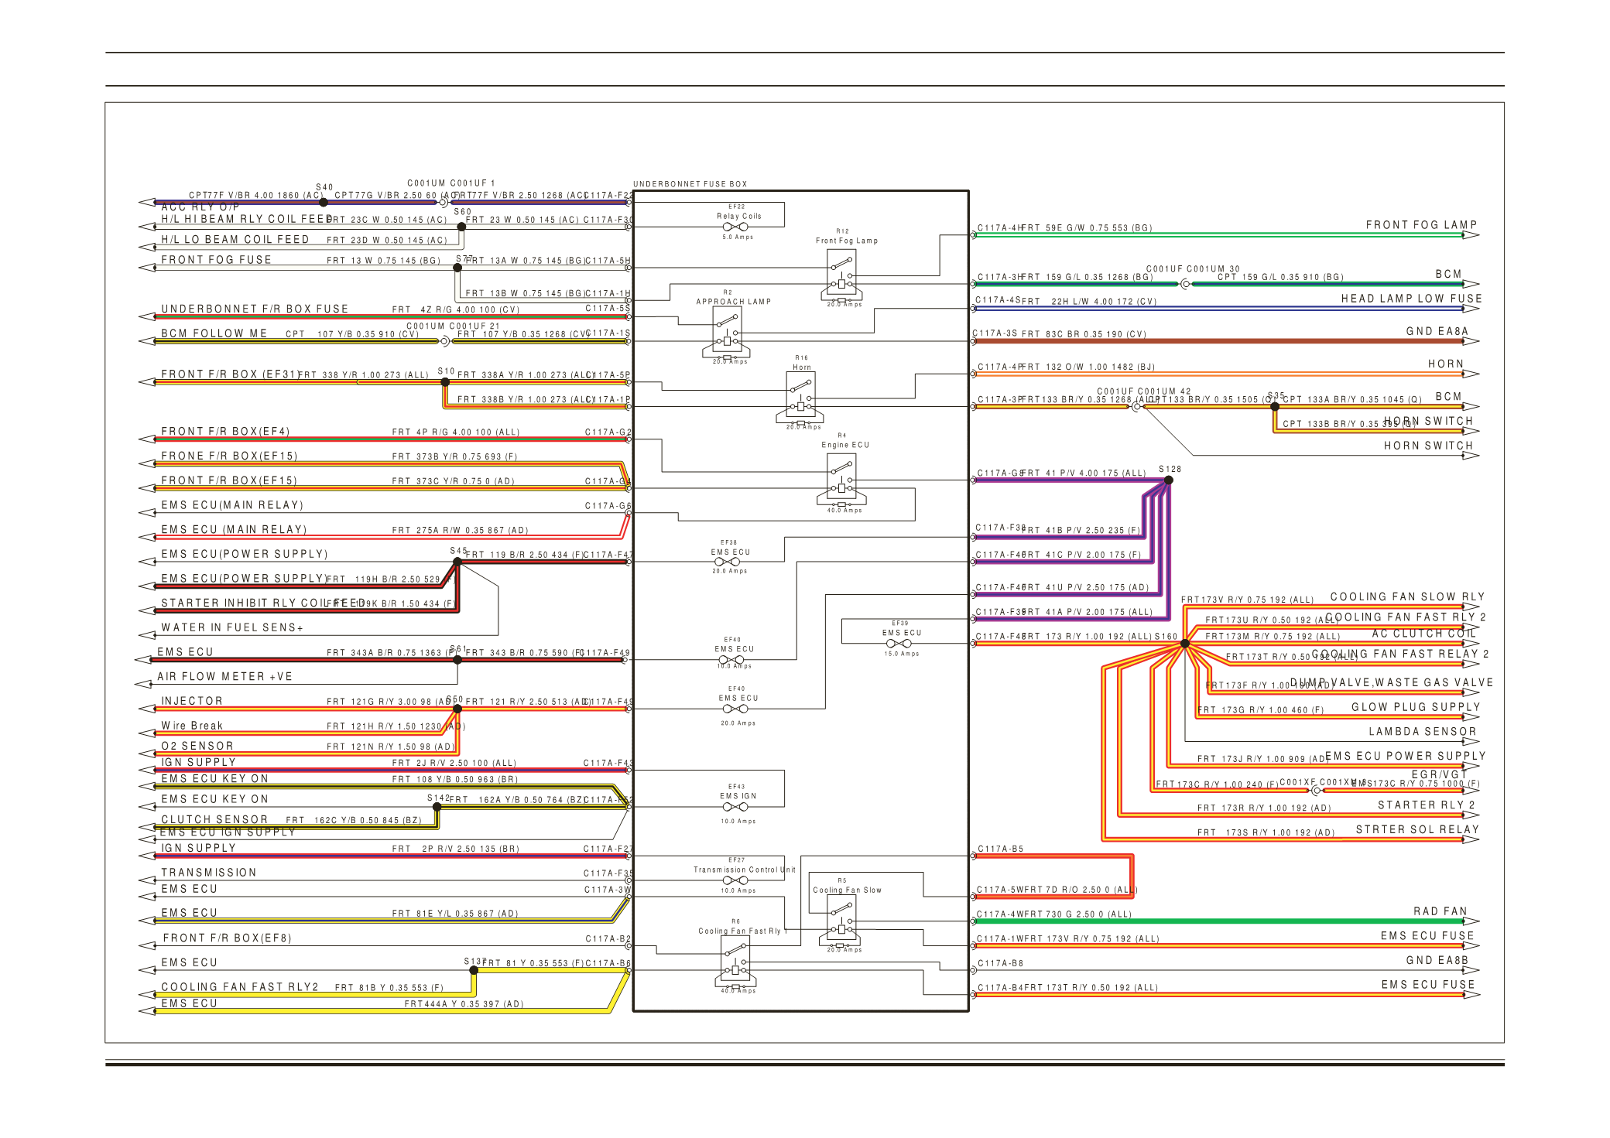The image size is (1610, 1138).
Task: Select the EF38 EMS ECU fuse symbol
Action: [x=727, y=562]
